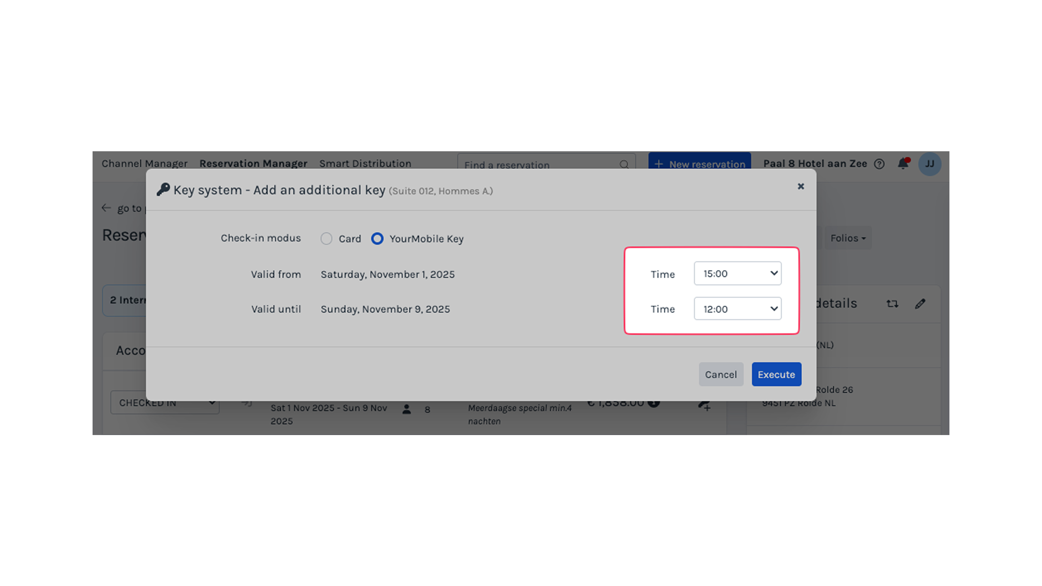Click the '(Suite 012, Hommes A.)' subtitle text
This screenshot has height=586, width=1042.
point(441,191)
